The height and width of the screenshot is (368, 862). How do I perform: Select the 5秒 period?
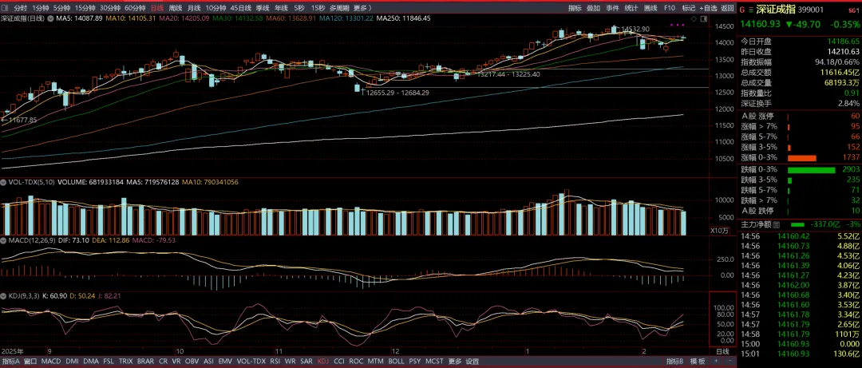point(299,8)
